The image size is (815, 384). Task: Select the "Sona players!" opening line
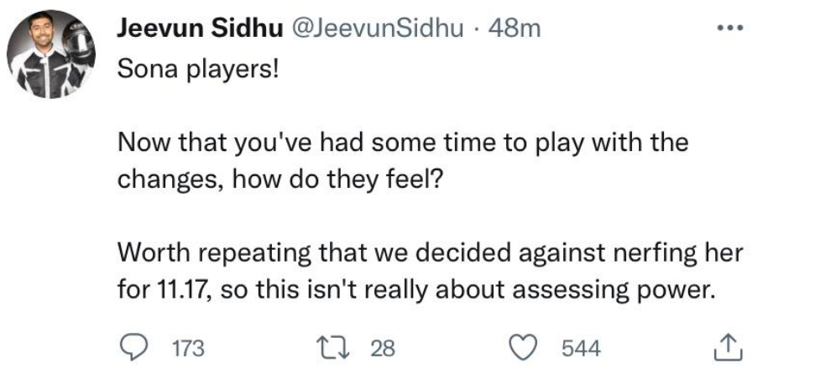pyautogui.click(x=197, y=69)
